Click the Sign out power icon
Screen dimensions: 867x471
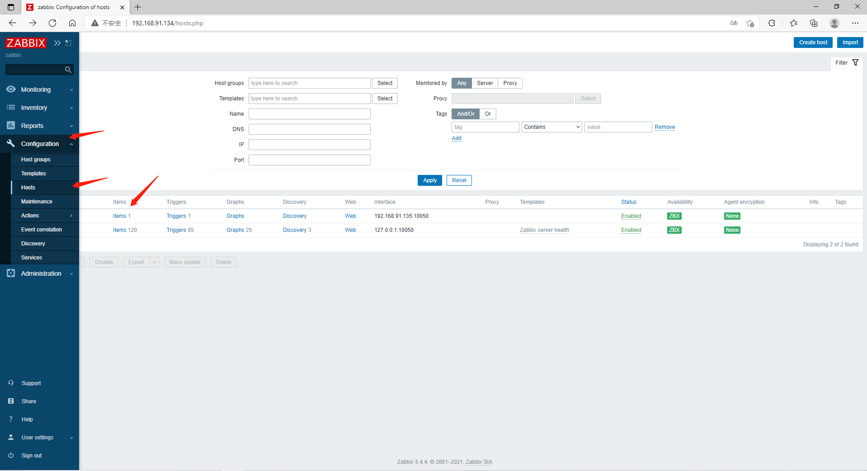(11, 456)
